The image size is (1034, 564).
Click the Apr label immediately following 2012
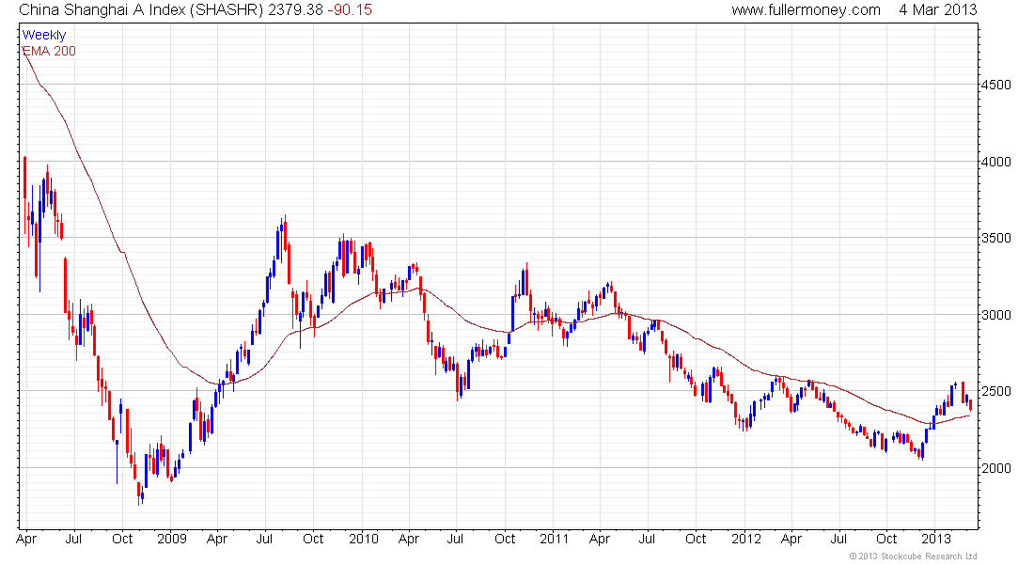pos(791,539)
